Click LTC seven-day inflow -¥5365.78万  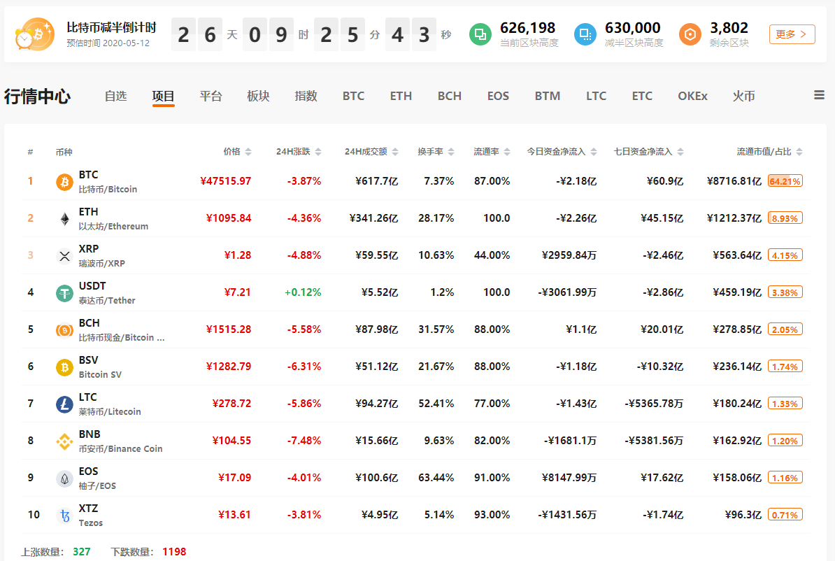[654, 404]
